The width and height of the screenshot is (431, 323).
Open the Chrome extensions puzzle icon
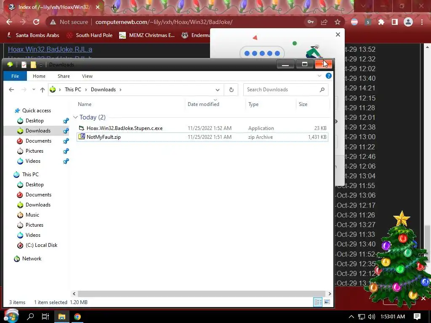[381, 22]
